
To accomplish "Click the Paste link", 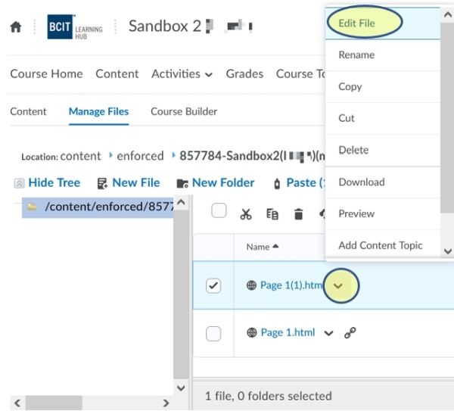I will (x=306, y=182).
